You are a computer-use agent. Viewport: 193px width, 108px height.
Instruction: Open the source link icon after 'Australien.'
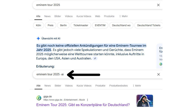coord(95,58)
